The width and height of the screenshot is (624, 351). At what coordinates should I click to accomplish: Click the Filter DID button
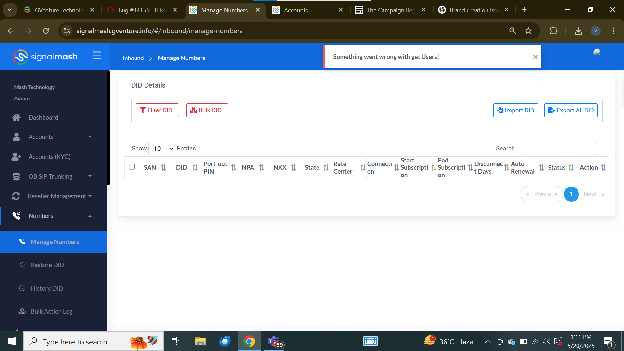pos(157,110)
